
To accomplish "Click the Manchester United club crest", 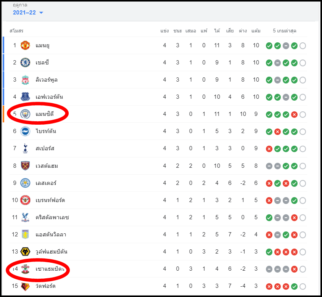I will 25,45.
